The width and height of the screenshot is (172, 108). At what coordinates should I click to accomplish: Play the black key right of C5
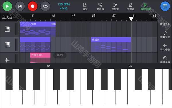click(138, 79)
